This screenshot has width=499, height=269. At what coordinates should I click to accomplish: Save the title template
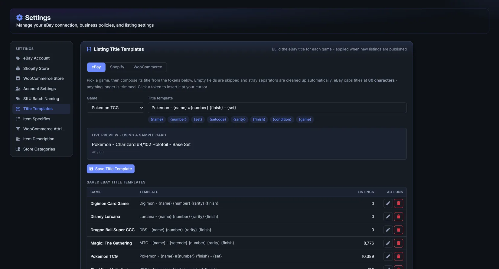pyautogui.click(x=111, y=169)
